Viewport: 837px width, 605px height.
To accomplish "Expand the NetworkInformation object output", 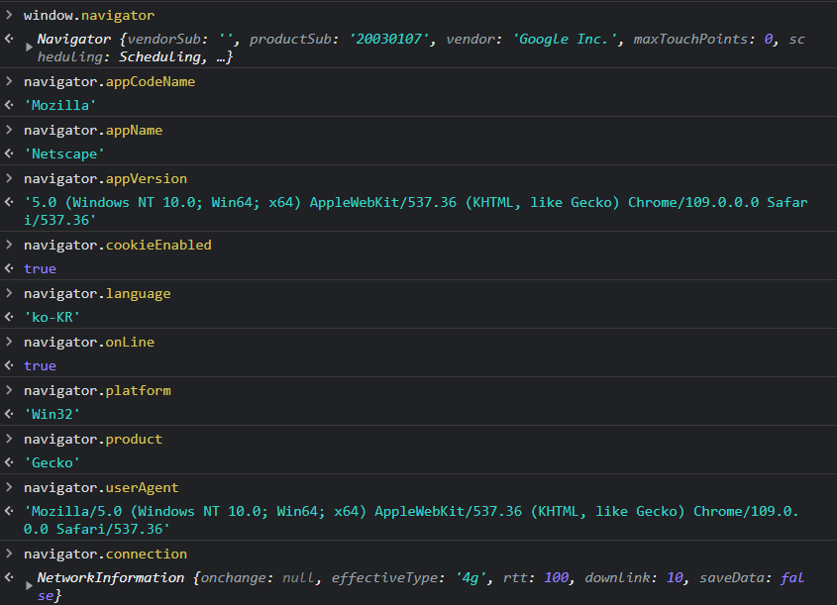I will tap(29, 586).
